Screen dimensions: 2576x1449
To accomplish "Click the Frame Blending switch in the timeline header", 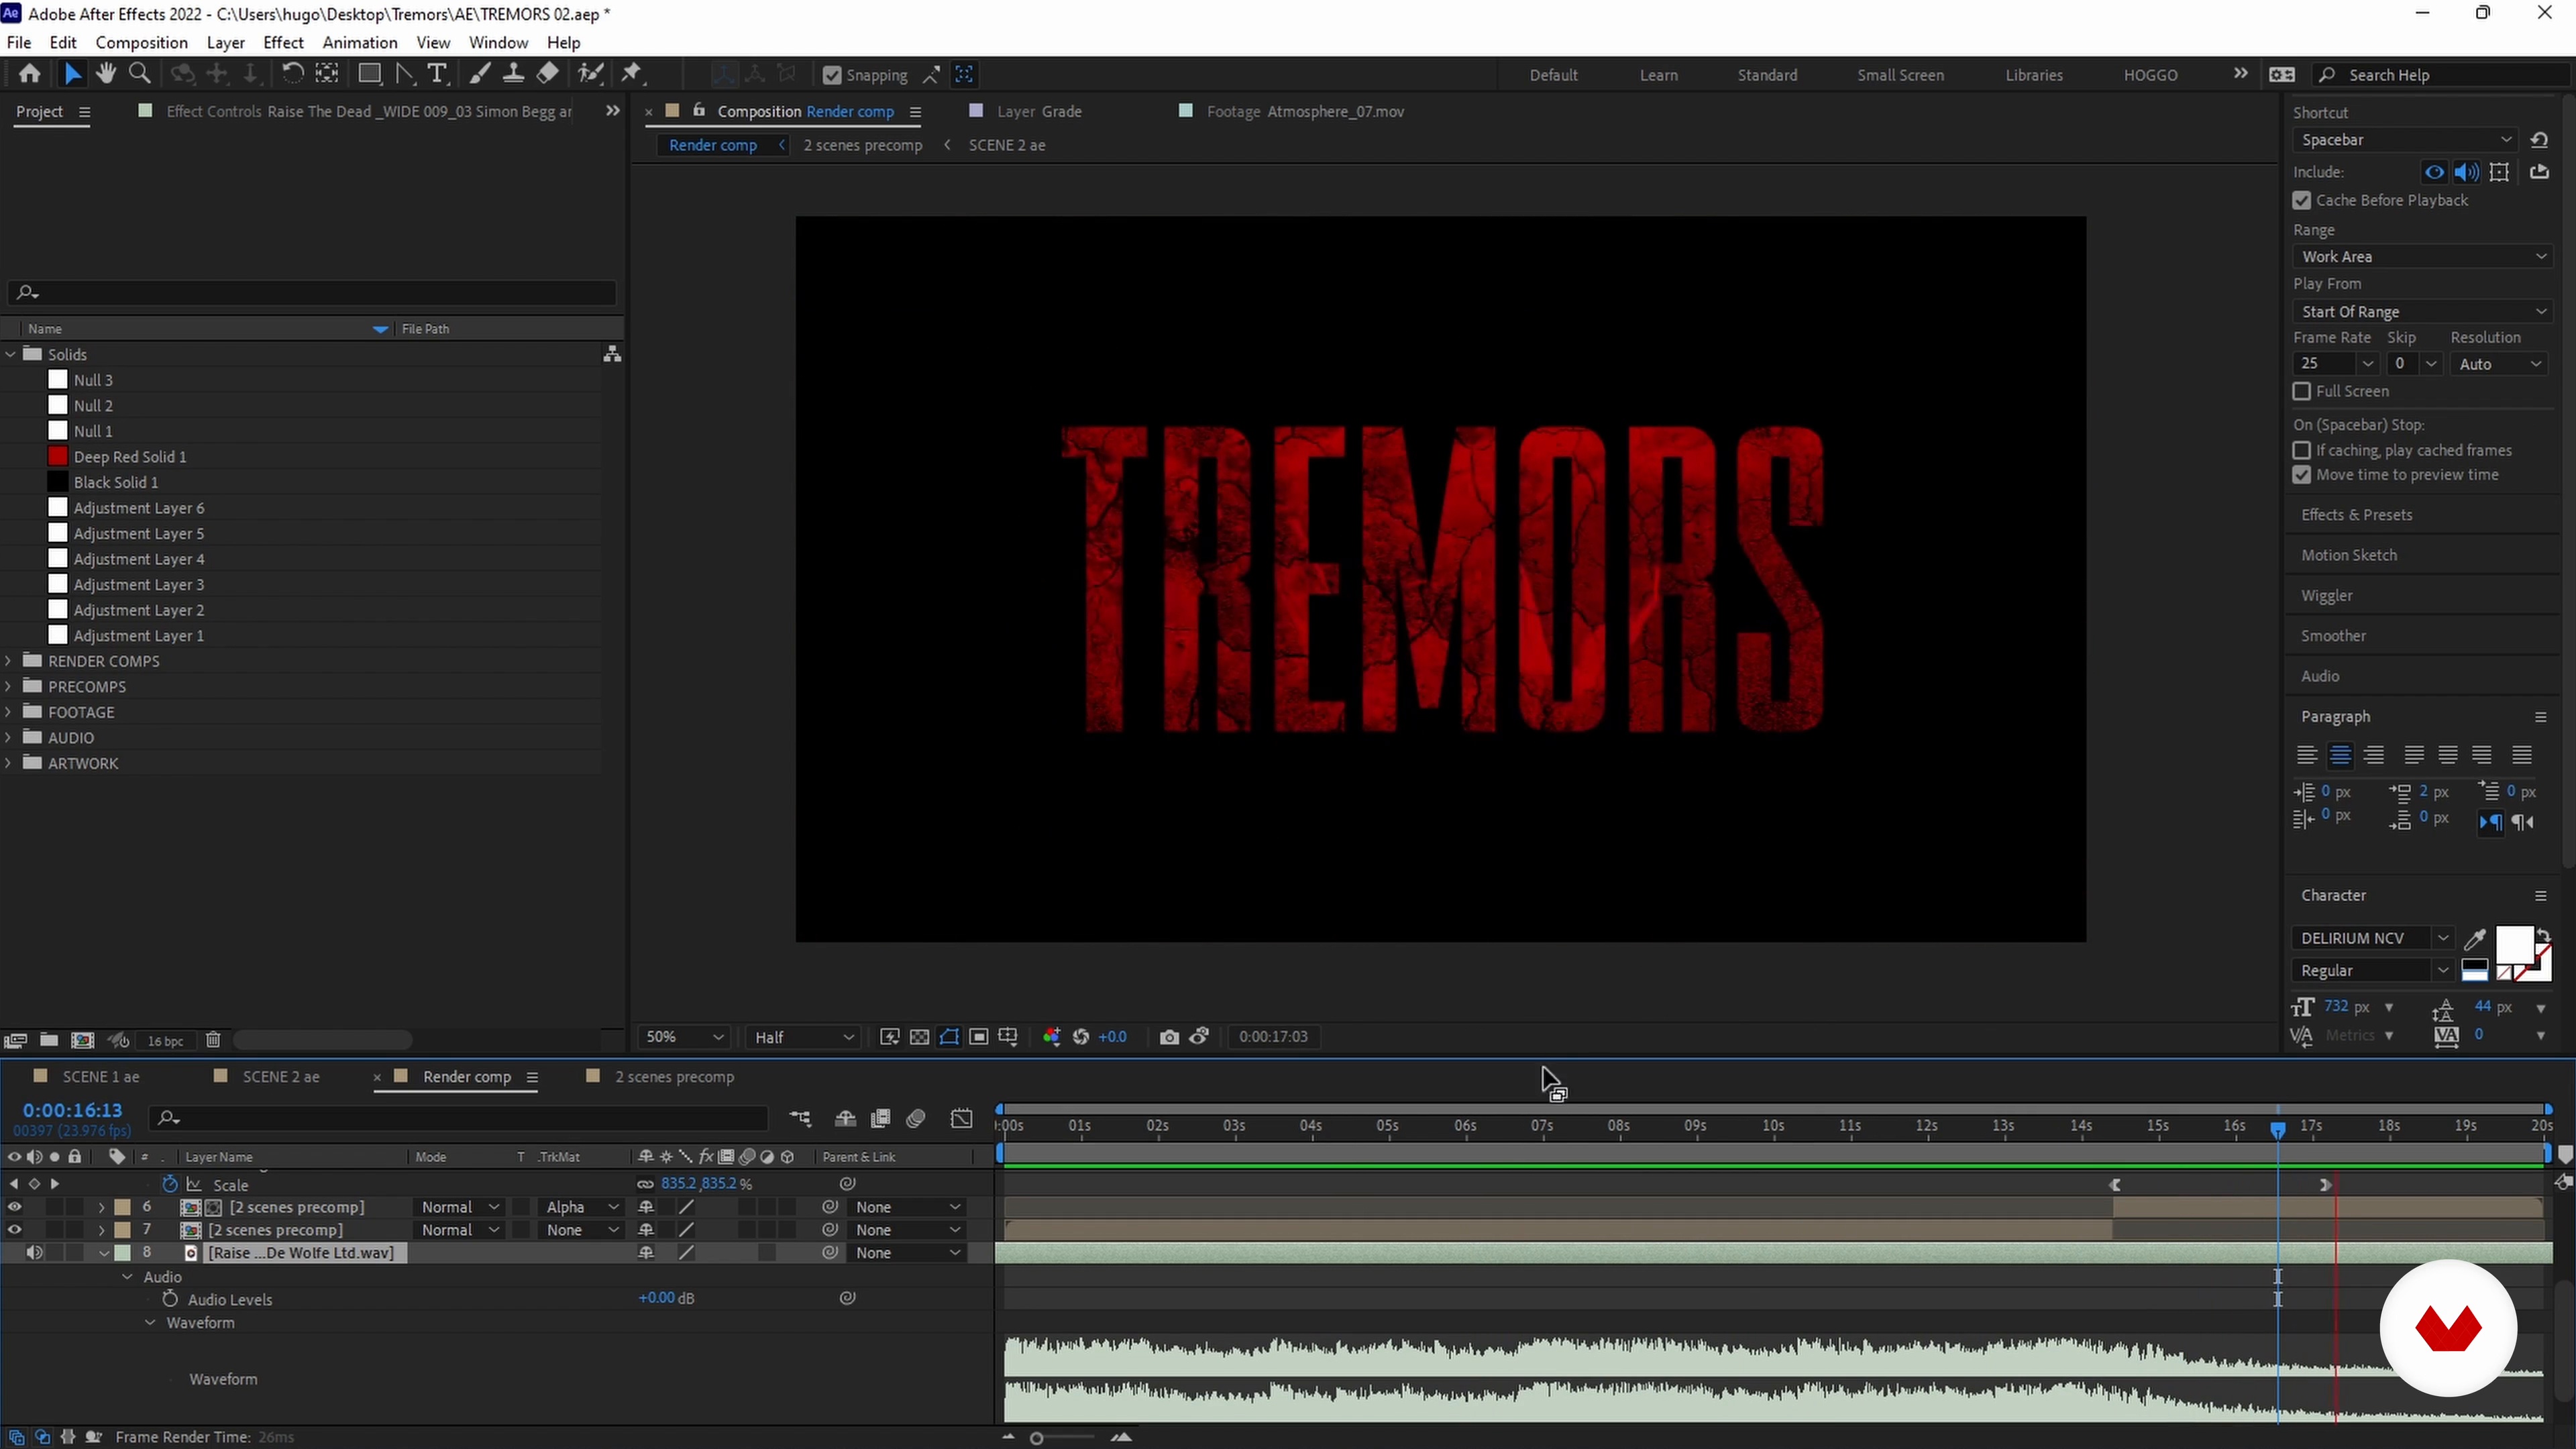I will click(881, 1118).
